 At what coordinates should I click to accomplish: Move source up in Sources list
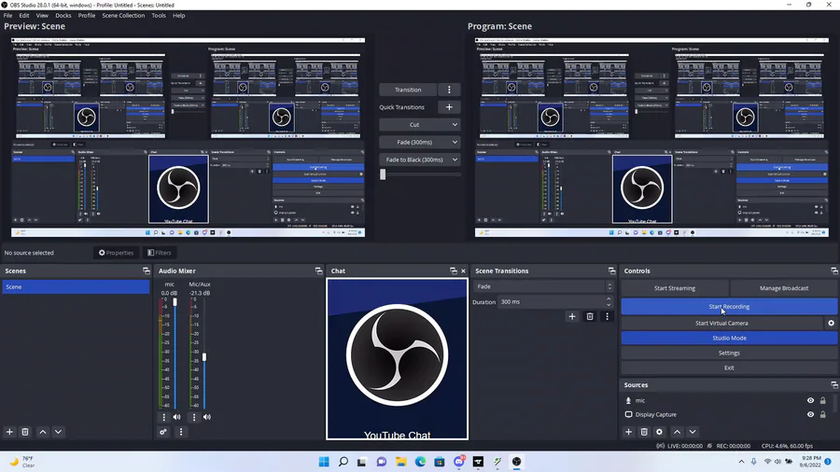pyautogui.click(x=678, y=432)
